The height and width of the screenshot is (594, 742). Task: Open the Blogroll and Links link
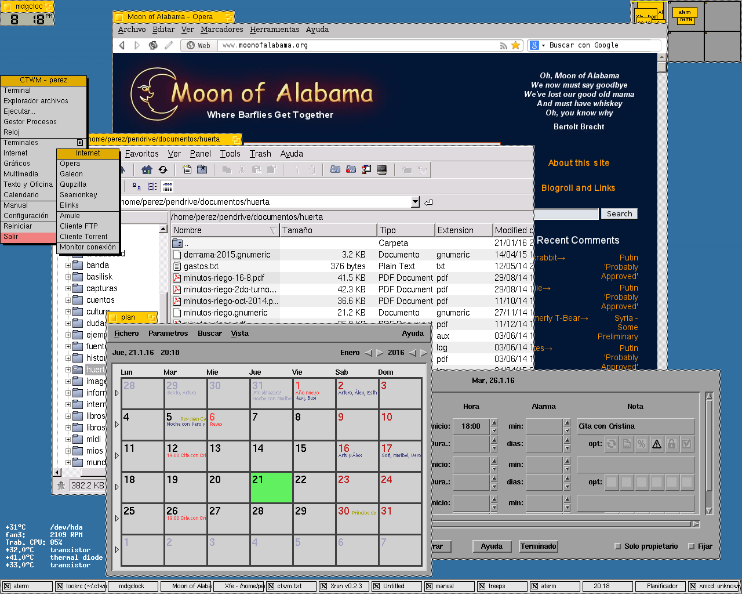point(578,188)
